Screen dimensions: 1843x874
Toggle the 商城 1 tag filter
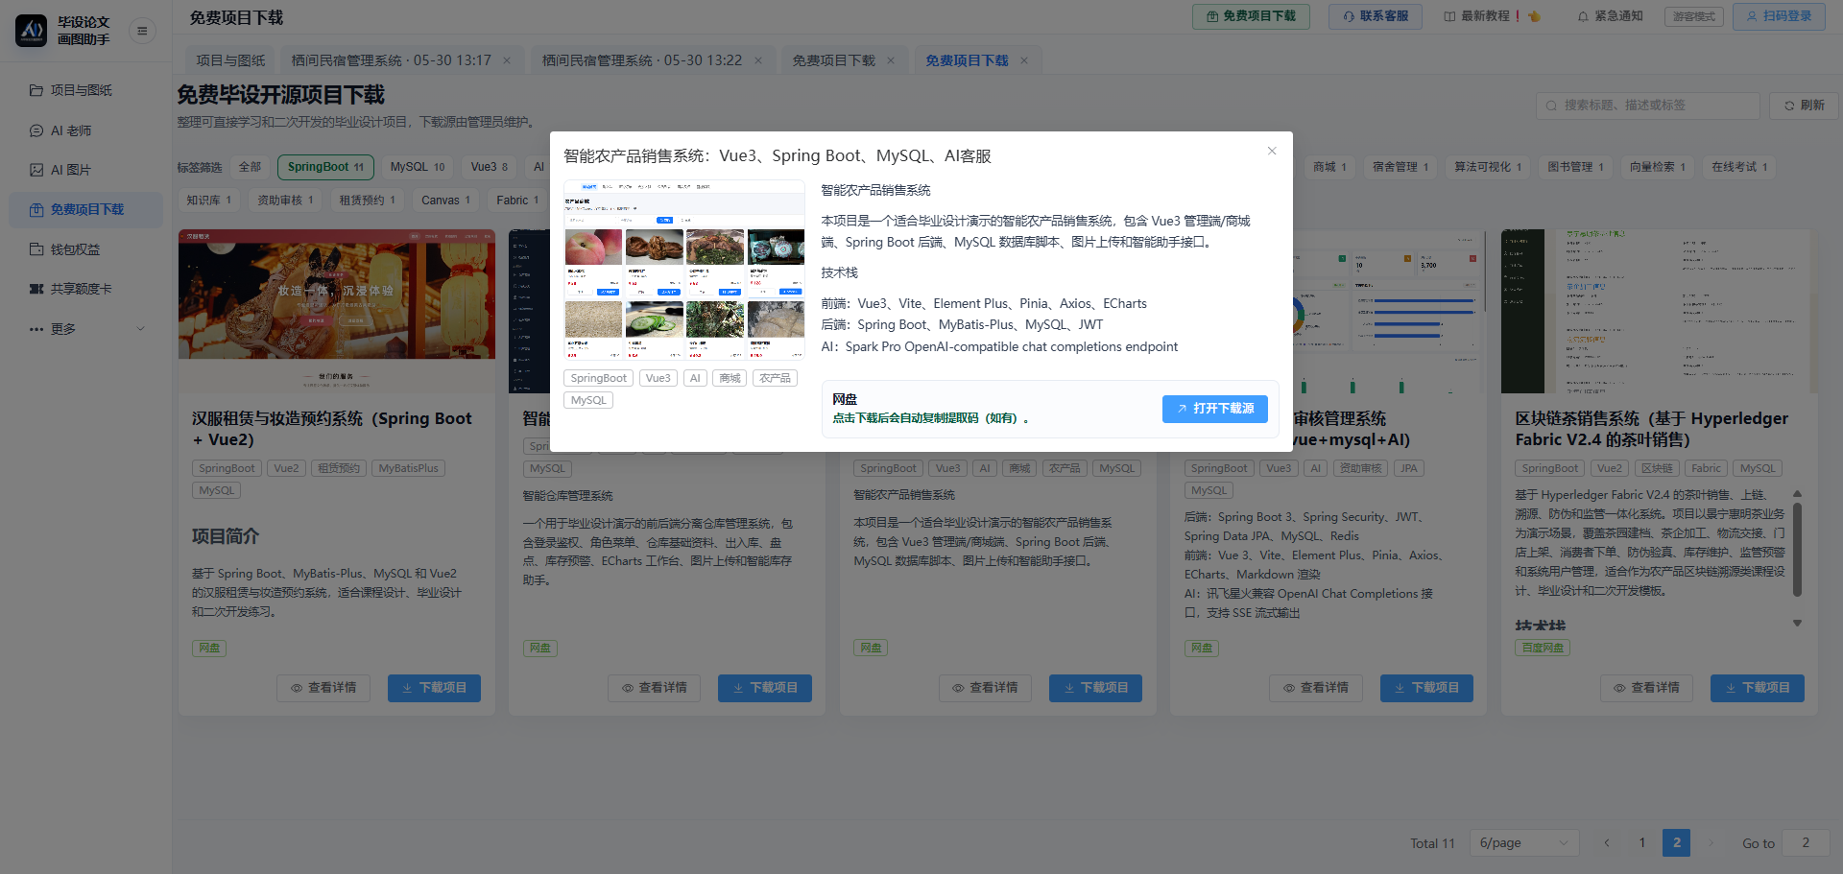pos(1329,167)
